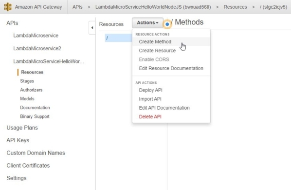Click the APIs breadcrumb link

coord(77,7)
